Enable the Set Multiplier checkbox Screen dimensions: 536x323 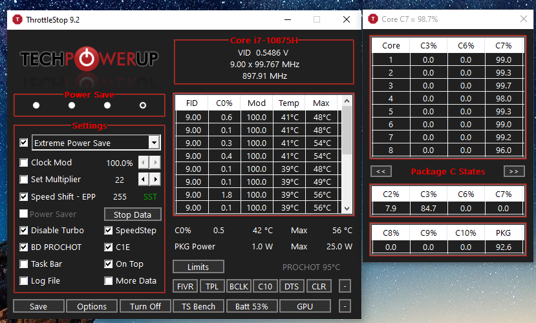[x=23, y=179]
